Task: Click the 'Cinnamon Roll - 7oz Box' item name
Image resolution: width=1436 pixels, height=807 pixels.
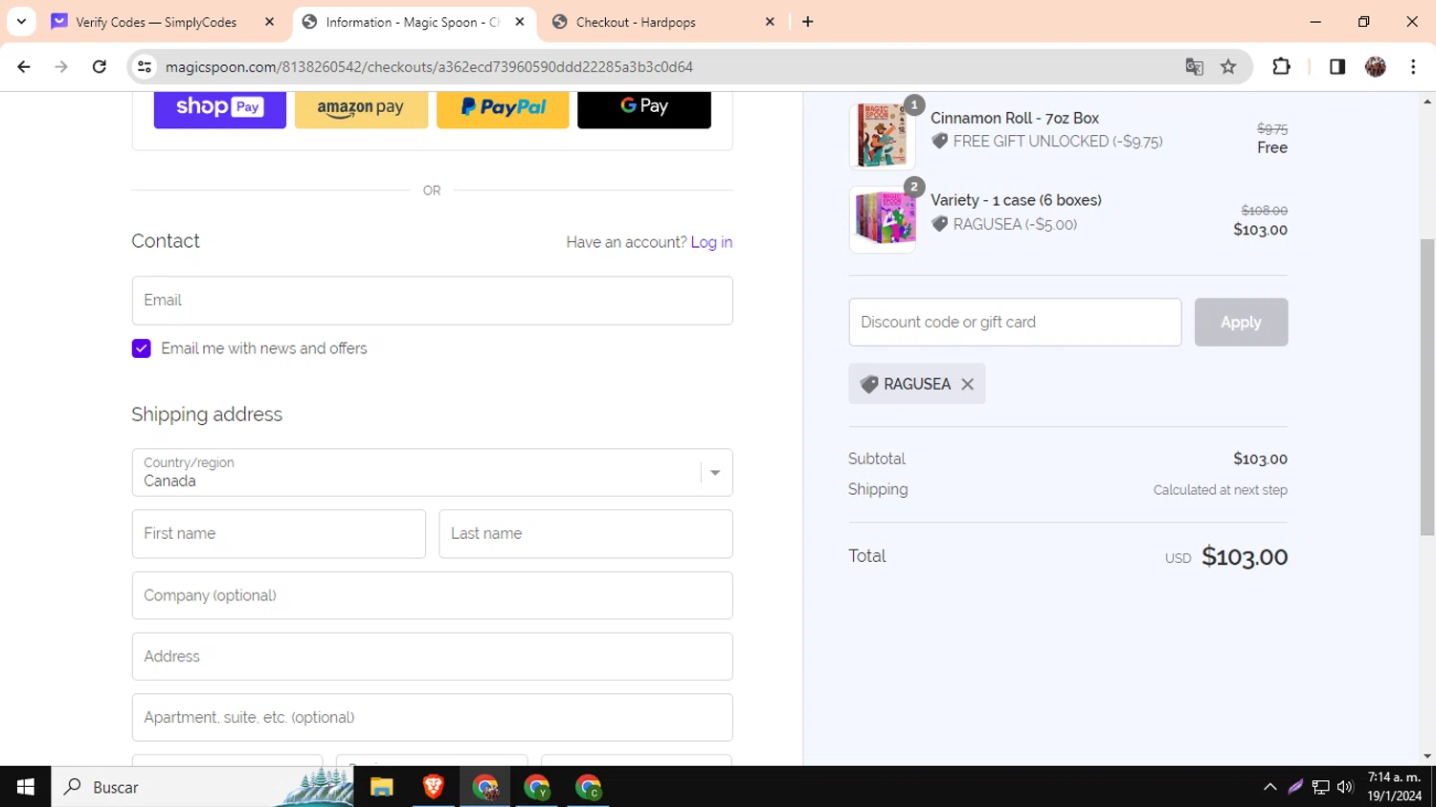Action: point(1015,119)
